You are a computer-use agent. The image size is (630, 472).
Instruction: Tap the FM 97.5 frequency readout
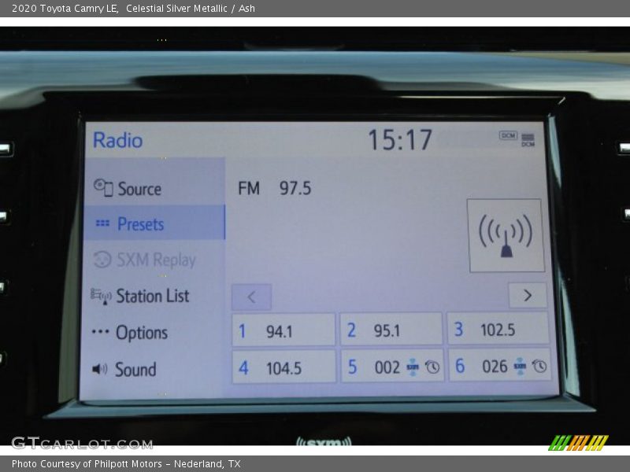(275, 189)
